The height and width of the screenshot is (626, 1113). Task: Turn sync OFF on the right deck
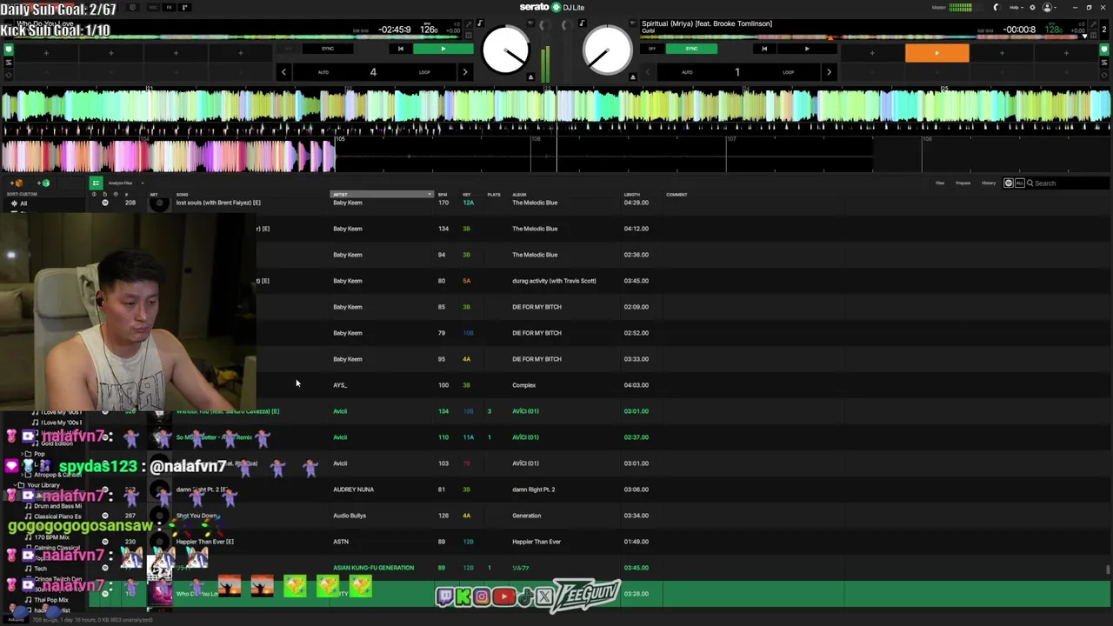coord(652,49)
